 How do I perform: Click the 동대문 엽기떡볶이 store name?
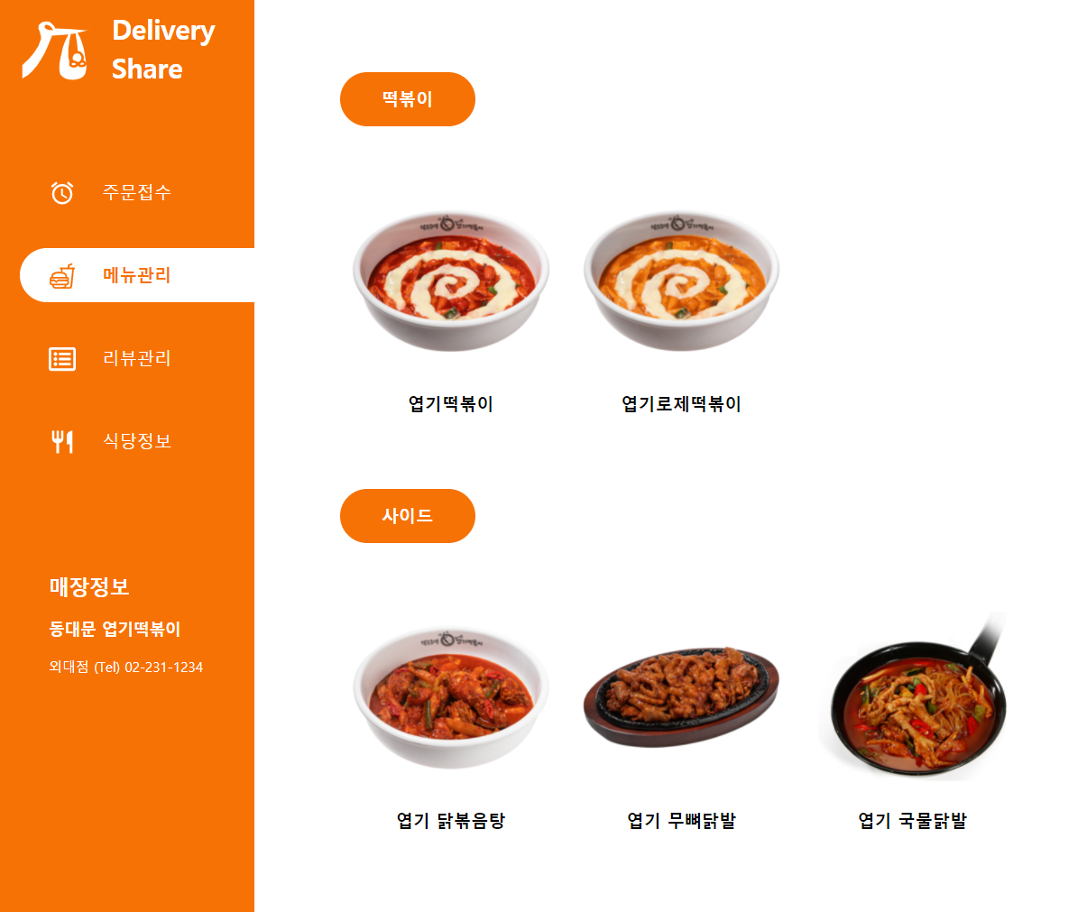pyautogui.click(x=115, y=629)
